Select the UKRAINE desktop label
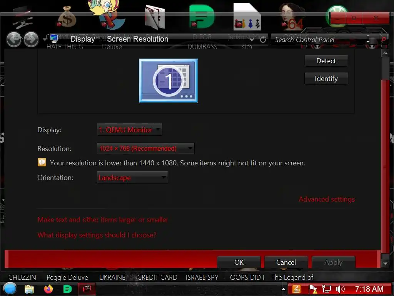Viewport: 394px width, 296px height. tap(112, 277)
